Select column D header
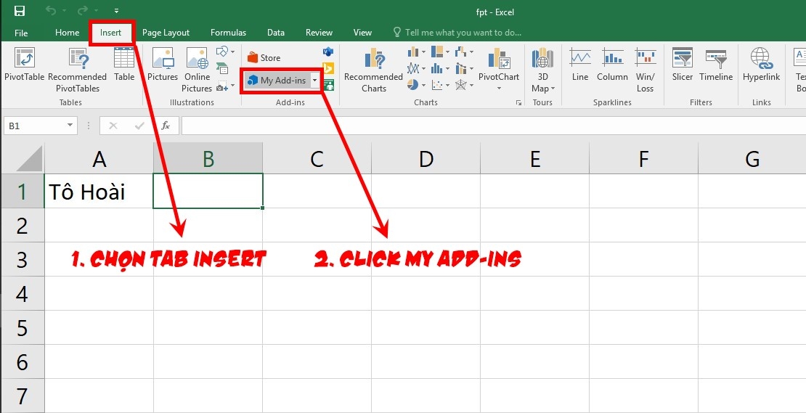The width and height of the screenshot is (806, 413). point(426,159)
